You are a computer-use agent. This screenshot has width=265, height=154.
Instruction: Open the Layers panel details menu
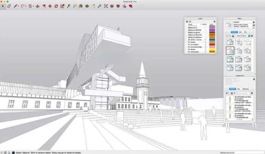click(215, 22)
